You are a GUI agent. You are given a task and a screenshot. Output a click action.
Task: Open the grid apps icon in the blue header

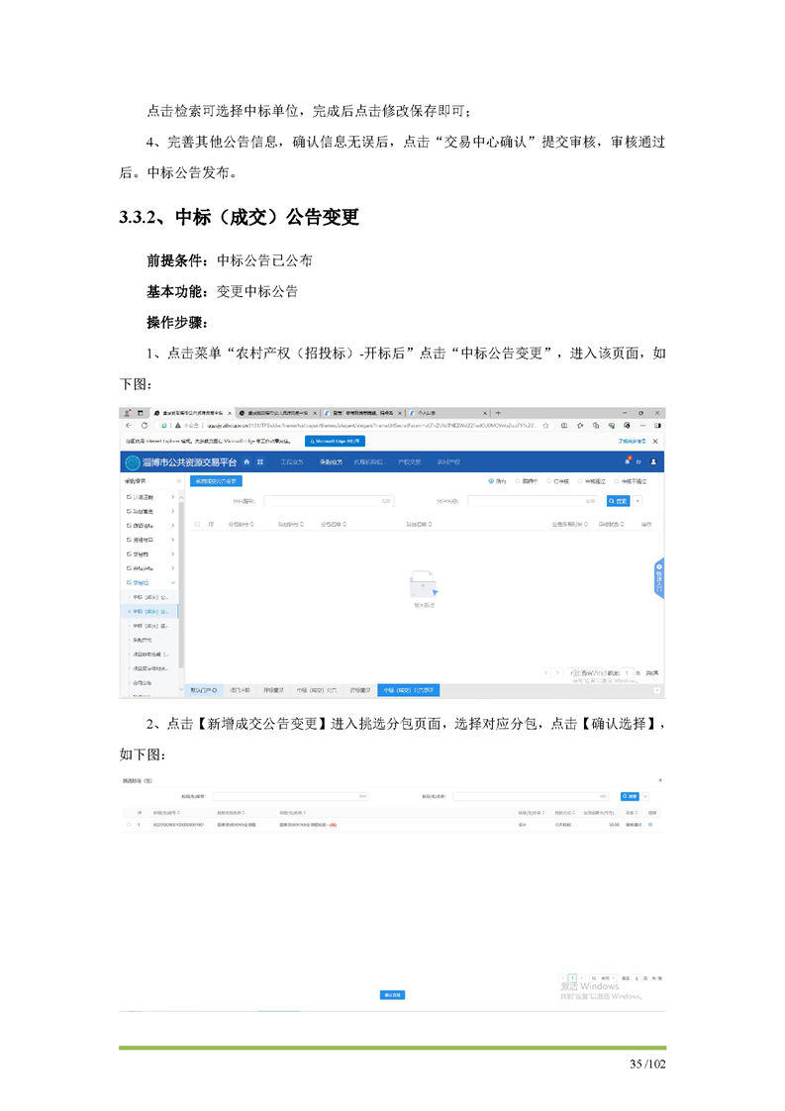(x=260, y=461)
